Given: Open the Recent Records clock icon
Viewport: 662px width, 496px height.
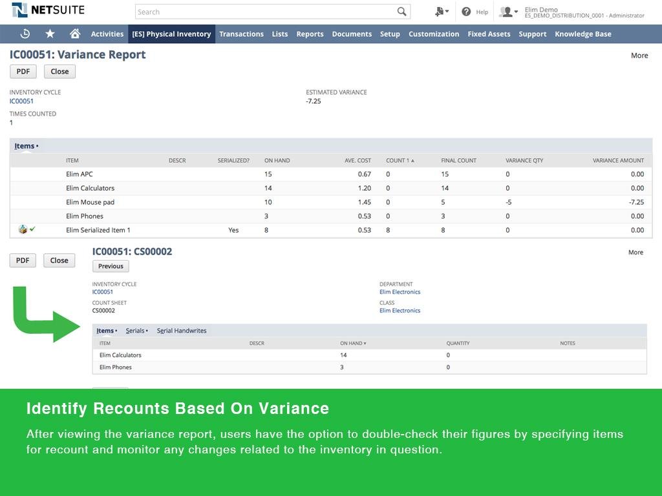Looking at the screenshot, I should tap(25, 34).
